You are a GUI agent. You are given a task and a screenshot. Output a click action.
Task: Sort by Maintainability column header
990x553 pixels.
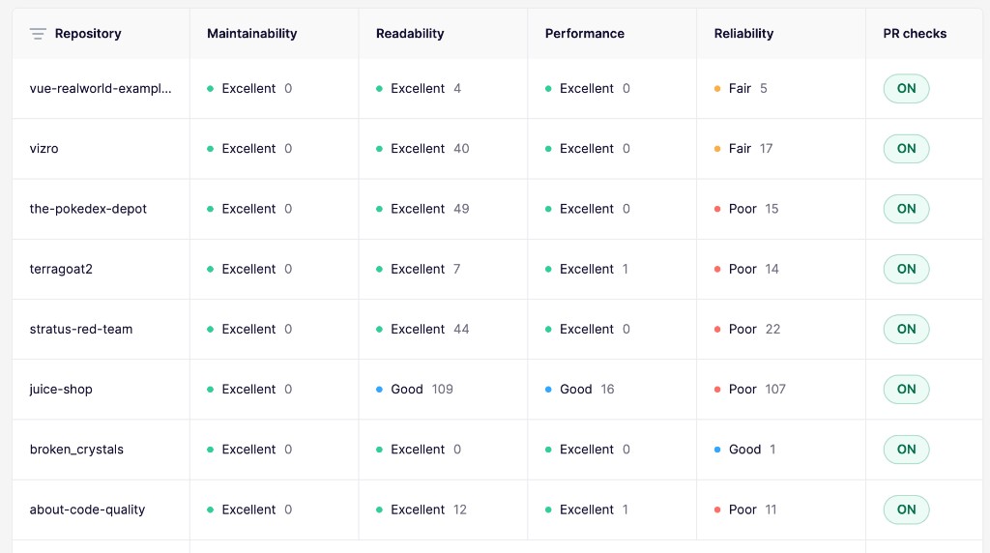point(252,34)
